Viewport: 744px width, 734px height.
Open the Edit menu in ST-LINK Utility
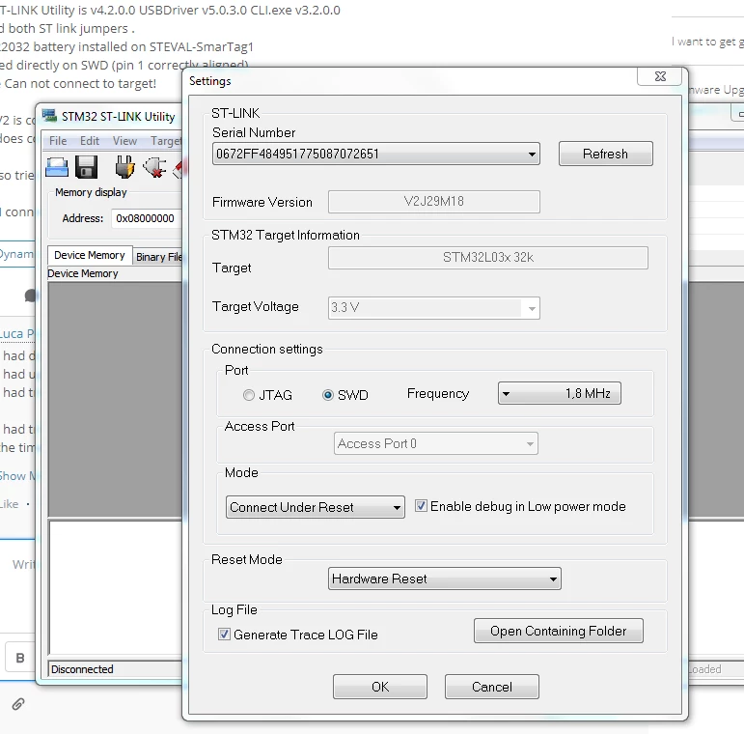point(89,141)
